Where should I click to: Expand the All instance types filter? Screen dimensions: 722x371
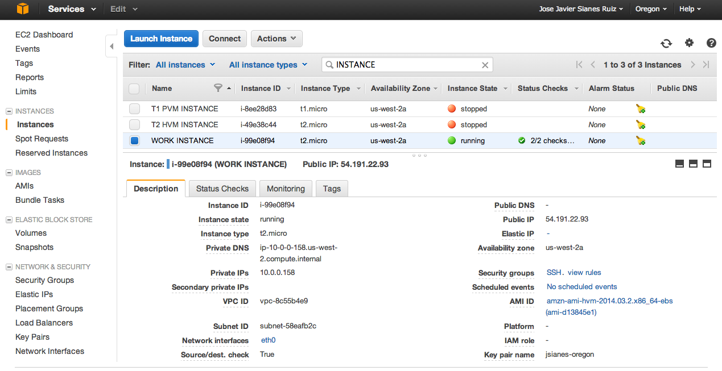pyautogui.click(x=268, y=65)
